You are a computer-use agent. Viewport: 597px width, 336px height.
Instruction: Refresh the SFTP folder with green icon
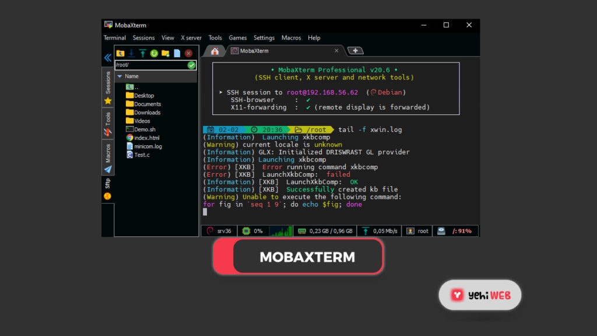coord(154,53)
